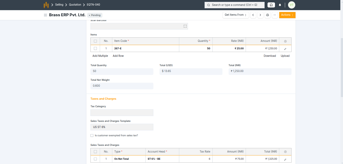Click the barcode scan icon
The image size is (343, 164).
pos(185,26)
